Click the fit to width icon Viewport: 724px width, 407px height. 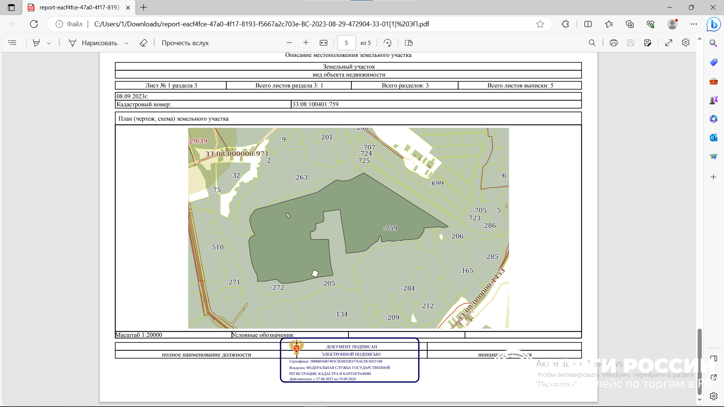[324, 43]
